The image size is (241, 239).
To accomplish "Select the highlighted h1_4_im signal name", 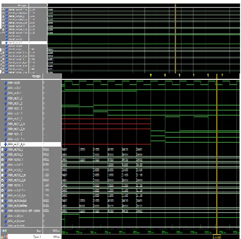I will tap(16, 144).
